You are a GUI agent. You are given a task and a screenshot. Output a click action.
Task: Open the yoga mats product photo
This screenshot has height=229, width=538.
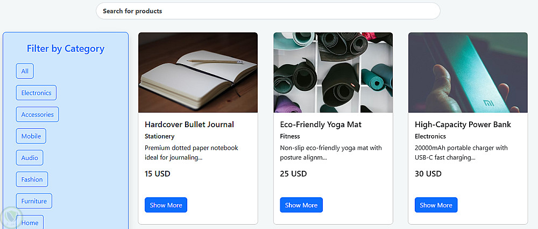point(333,73)
